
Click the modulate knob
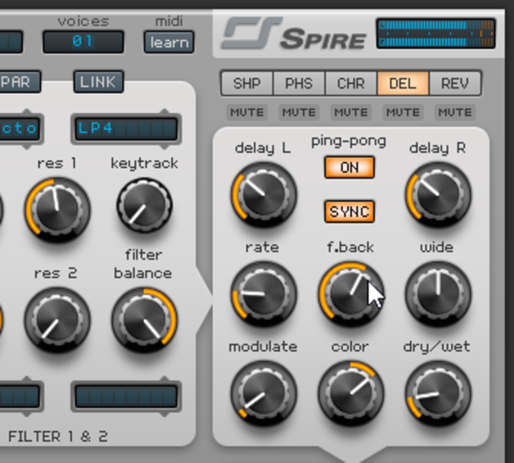pyautogui.click(x=264, y=393)
